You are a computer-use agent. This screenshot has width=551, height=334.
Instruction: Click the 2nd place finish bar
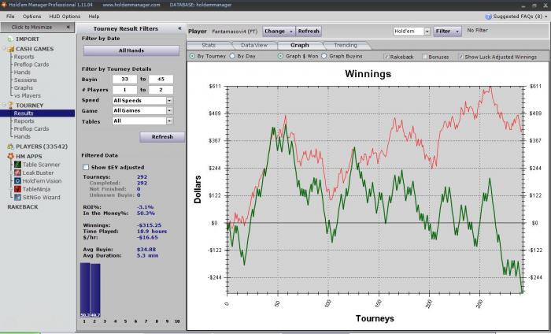point(95,291)
